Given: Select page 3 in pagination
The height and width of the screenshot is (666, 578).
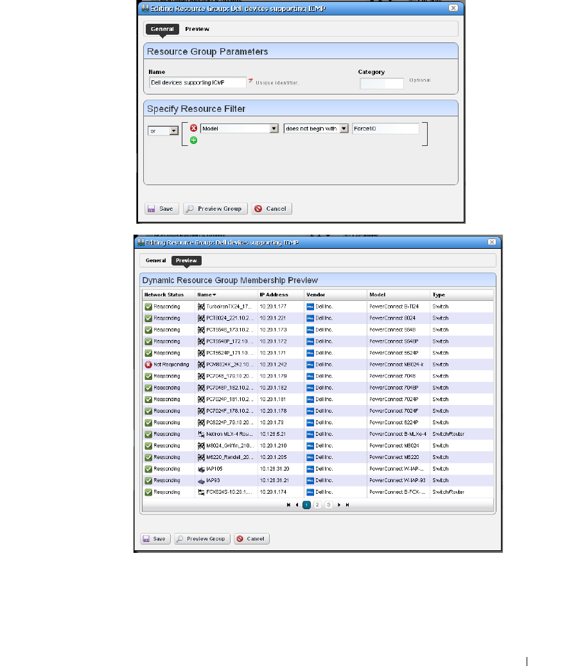Looking at the screenshot, I should [x=328, y=505].
